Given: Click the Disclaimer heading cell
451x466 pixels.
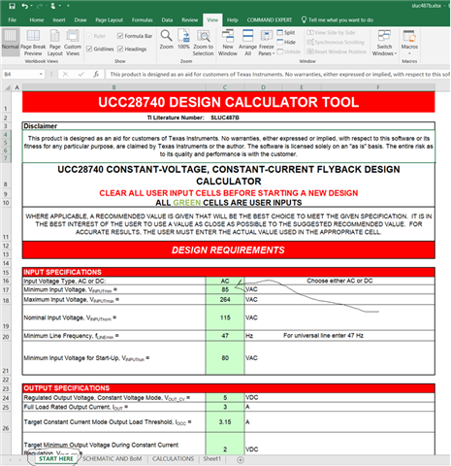Looking at the screenshot, I should pos(229,126).
